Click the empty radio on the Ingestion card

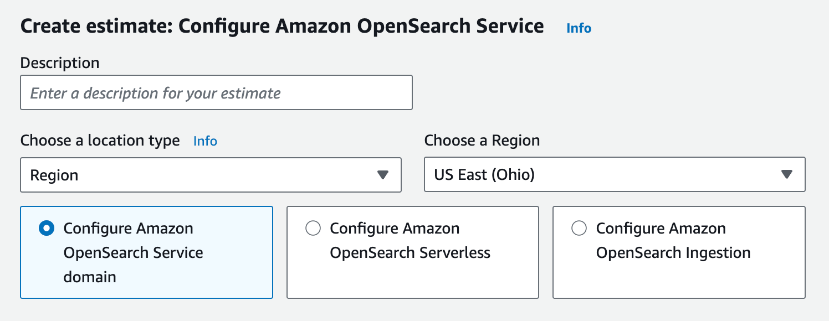coord(579,227)
